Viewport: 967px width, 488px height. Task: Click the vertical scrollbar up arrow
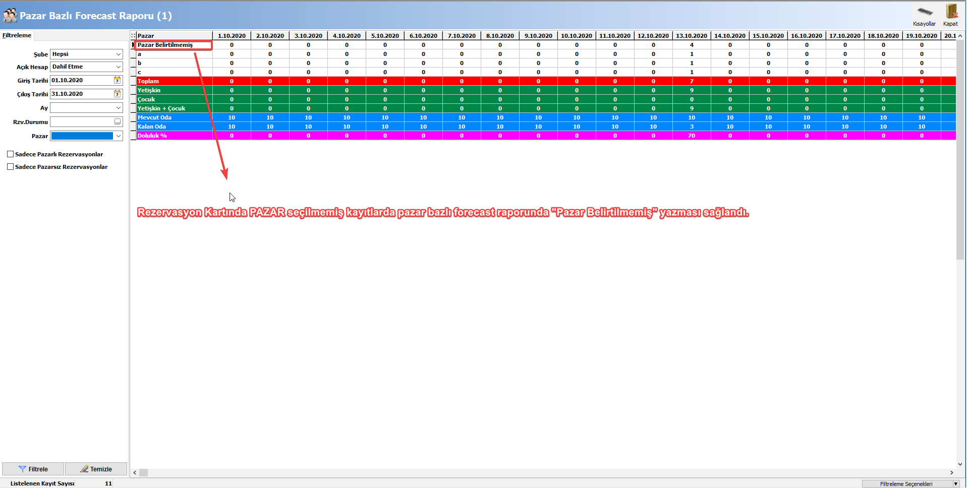960,36
